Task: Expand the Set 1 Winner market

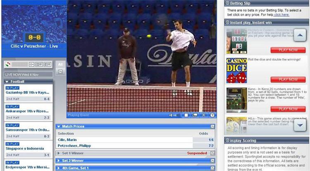Action: pyautogui.click(x=59, y=153)
